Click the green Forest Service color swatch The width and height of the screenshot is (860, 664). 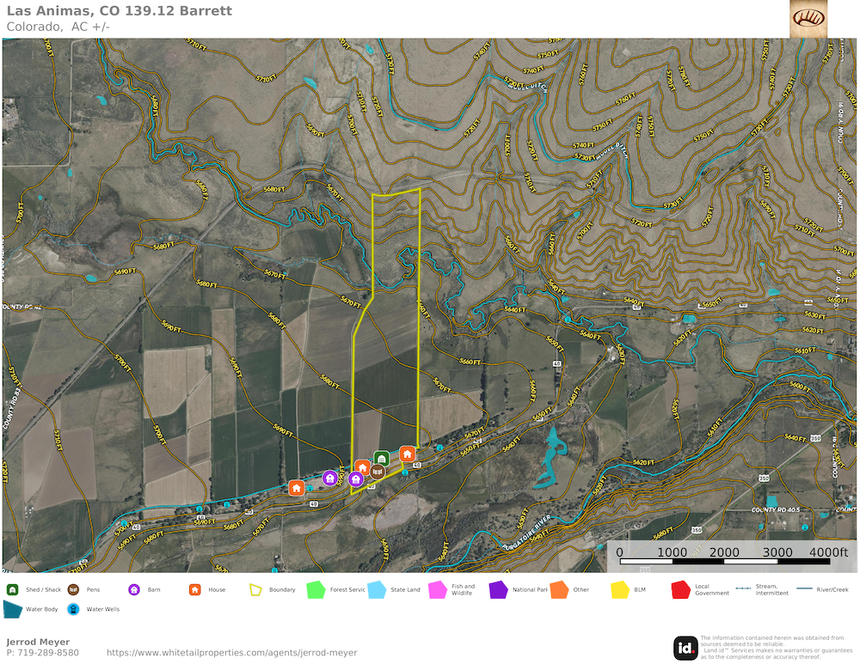point(316,590)
